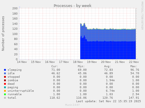Click the 'sleeping' legend label
This screenshot has height=108, width=145.
(x=15, y=70)
